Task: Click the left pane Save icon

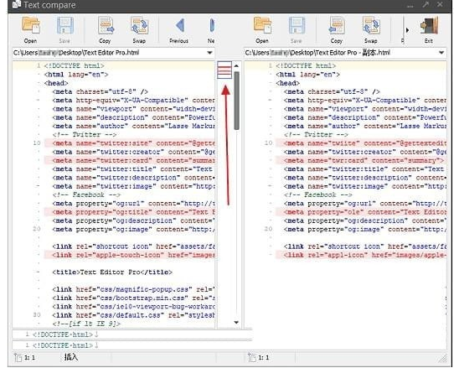Action: click(64, 30)
